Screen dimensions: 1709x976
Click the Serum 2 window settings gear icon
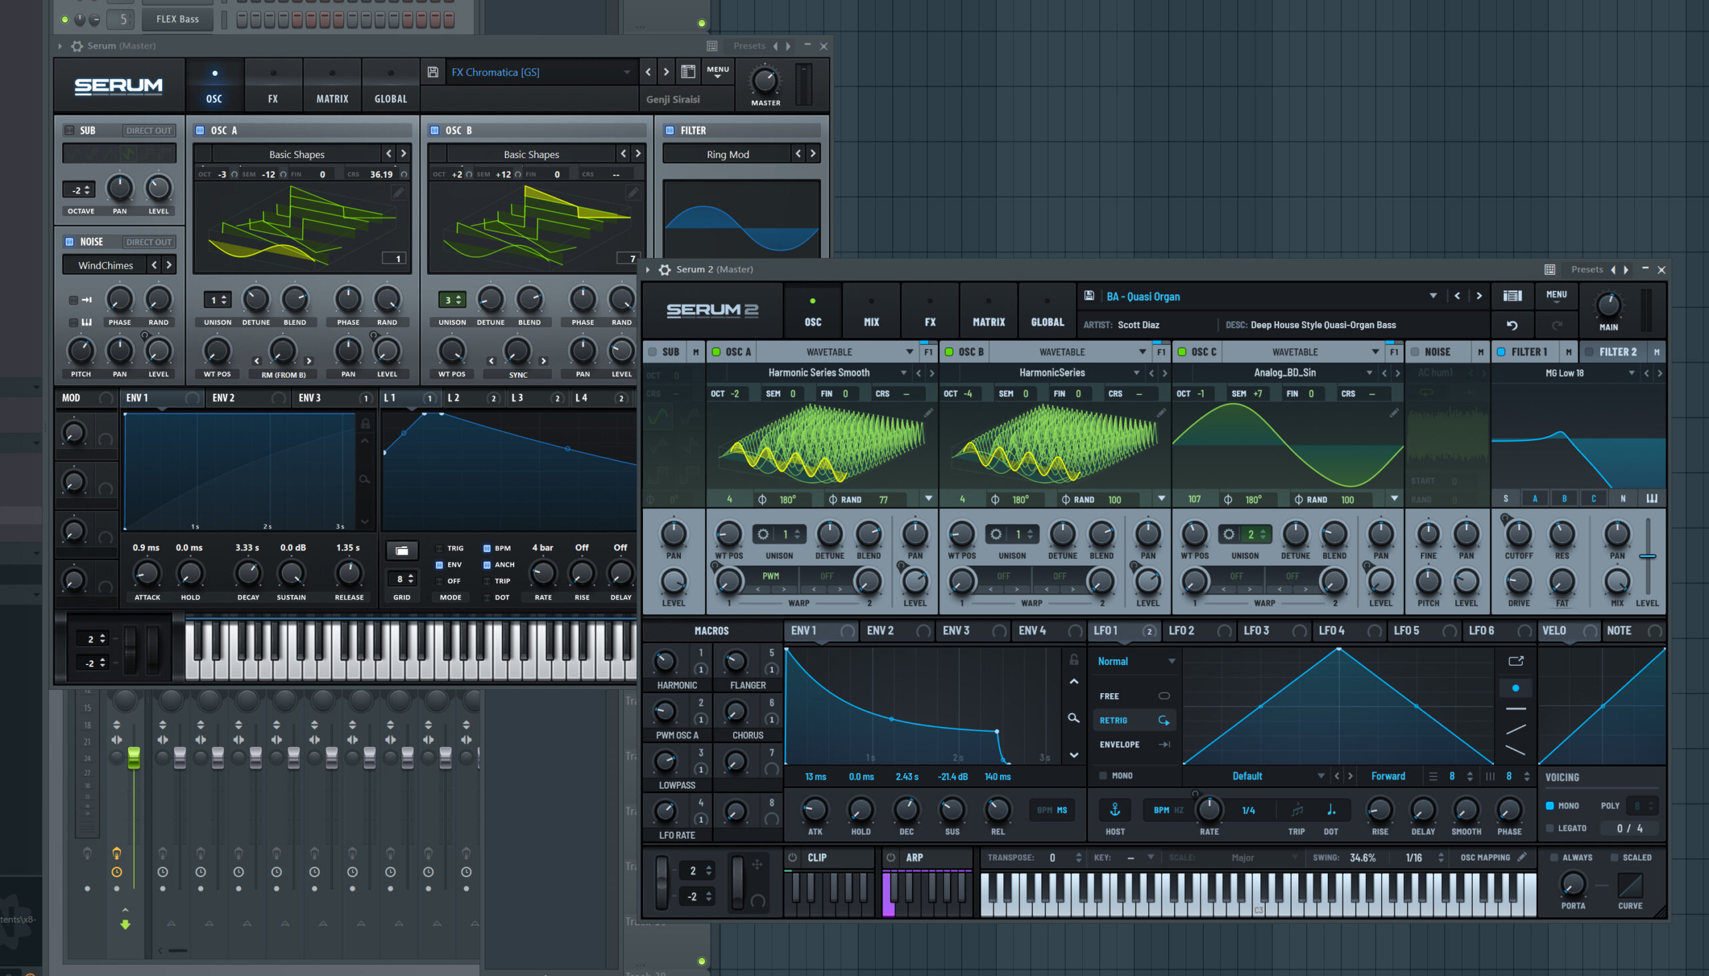tap(664, 270)
